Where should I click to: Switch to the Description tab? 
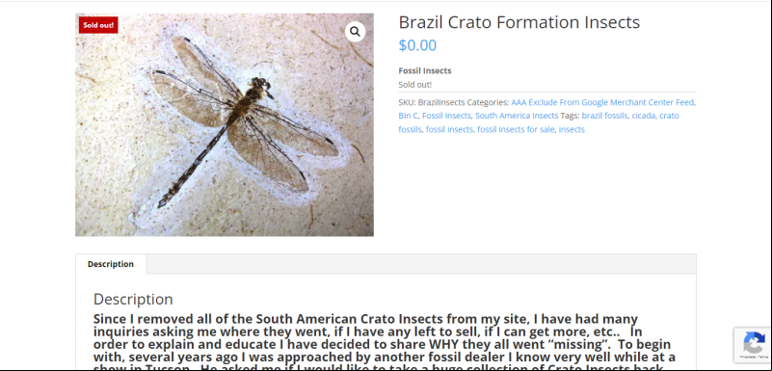point(111,264)
